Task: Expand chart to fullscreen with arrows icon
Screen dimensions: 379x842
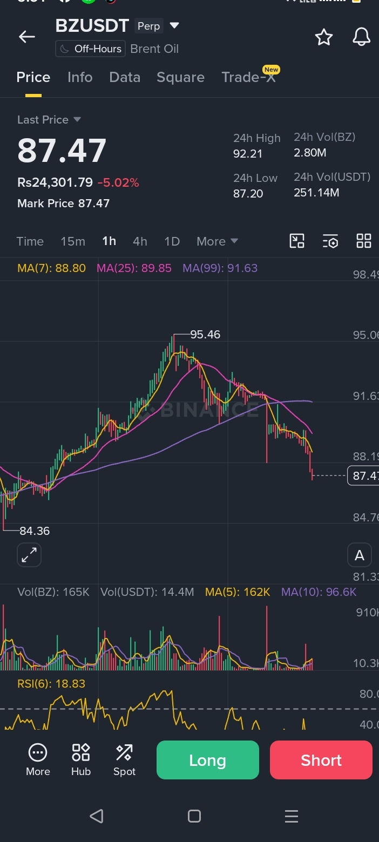Action: click(x=29, y=555)
